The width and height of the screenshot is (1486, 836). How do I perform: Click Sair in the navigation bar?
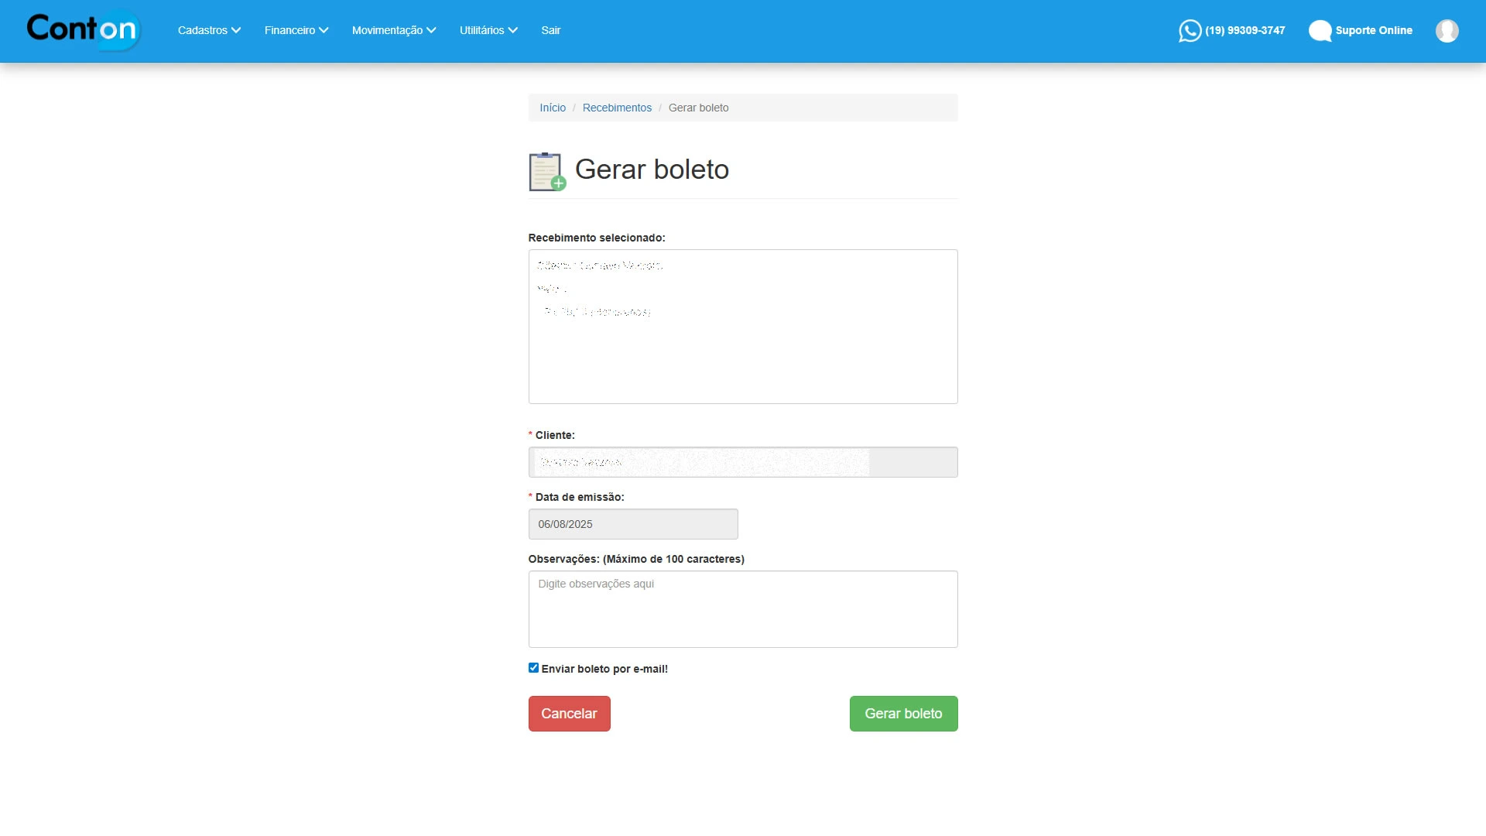tap(550, 30)
